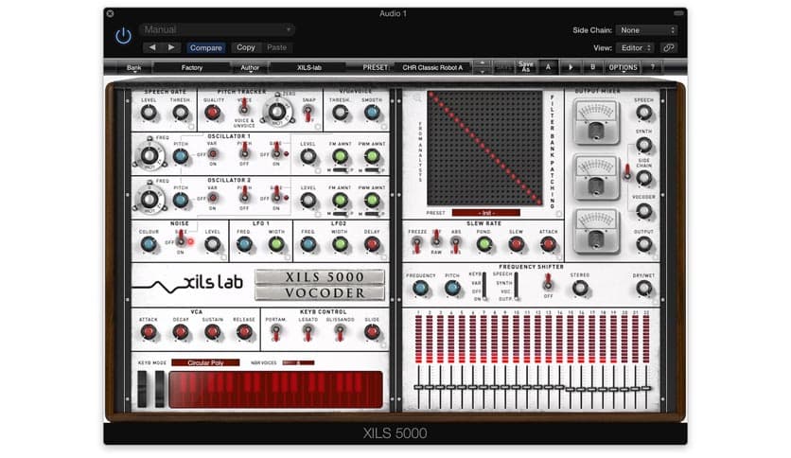Click the Oscillator 2 Level knob
Screen dimensions: 791x458
[308, 201]
